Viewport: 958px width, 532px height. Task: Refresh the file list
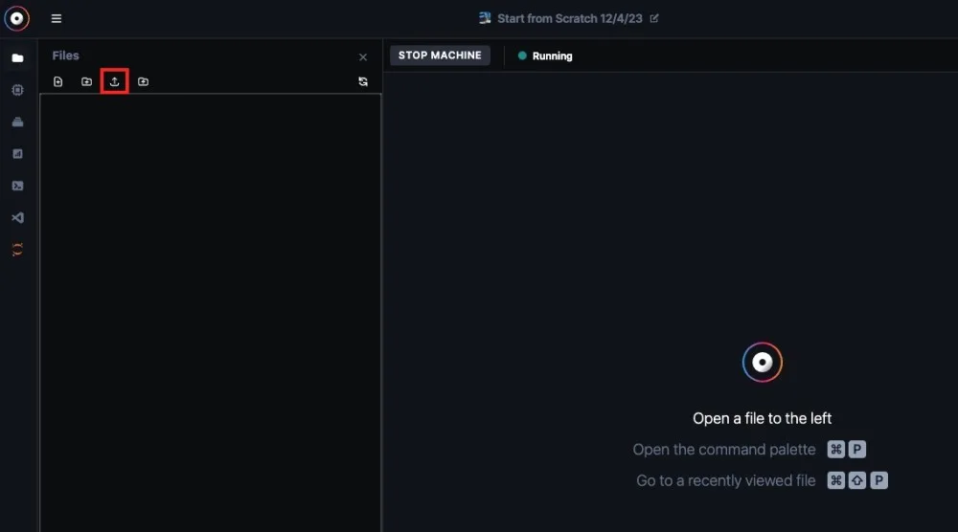click(363, 81)
